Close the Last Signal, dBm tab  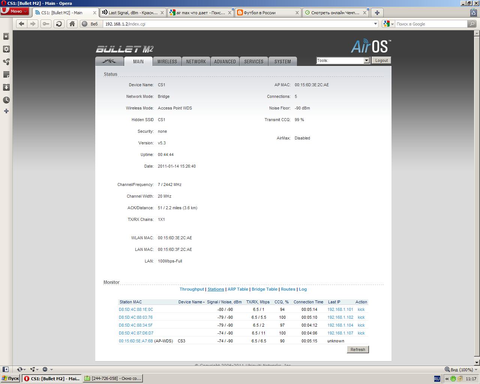(x=162, y=13)
